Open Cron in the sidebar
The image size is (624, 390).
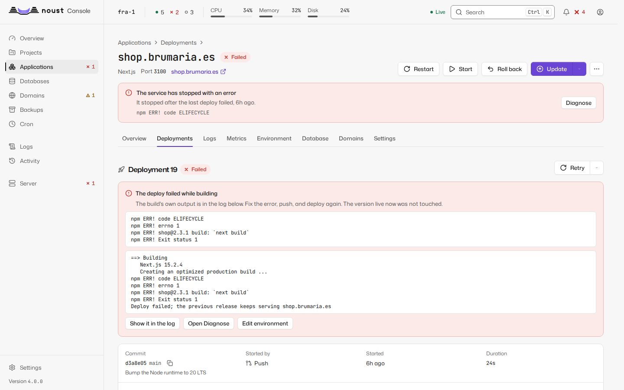pos(52,124)
